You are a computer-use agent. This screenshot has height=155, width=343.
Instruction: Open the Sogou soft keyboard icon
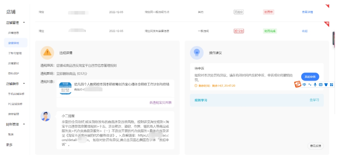321,84
